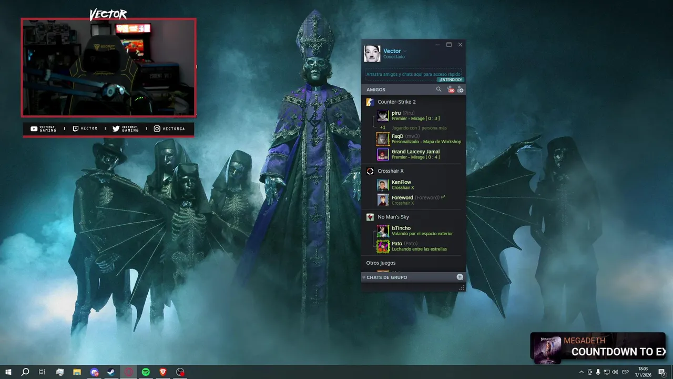Select the No Man's Sky group header text
The width and height of the screenshot is (673, 379).
tap(393, 217)
